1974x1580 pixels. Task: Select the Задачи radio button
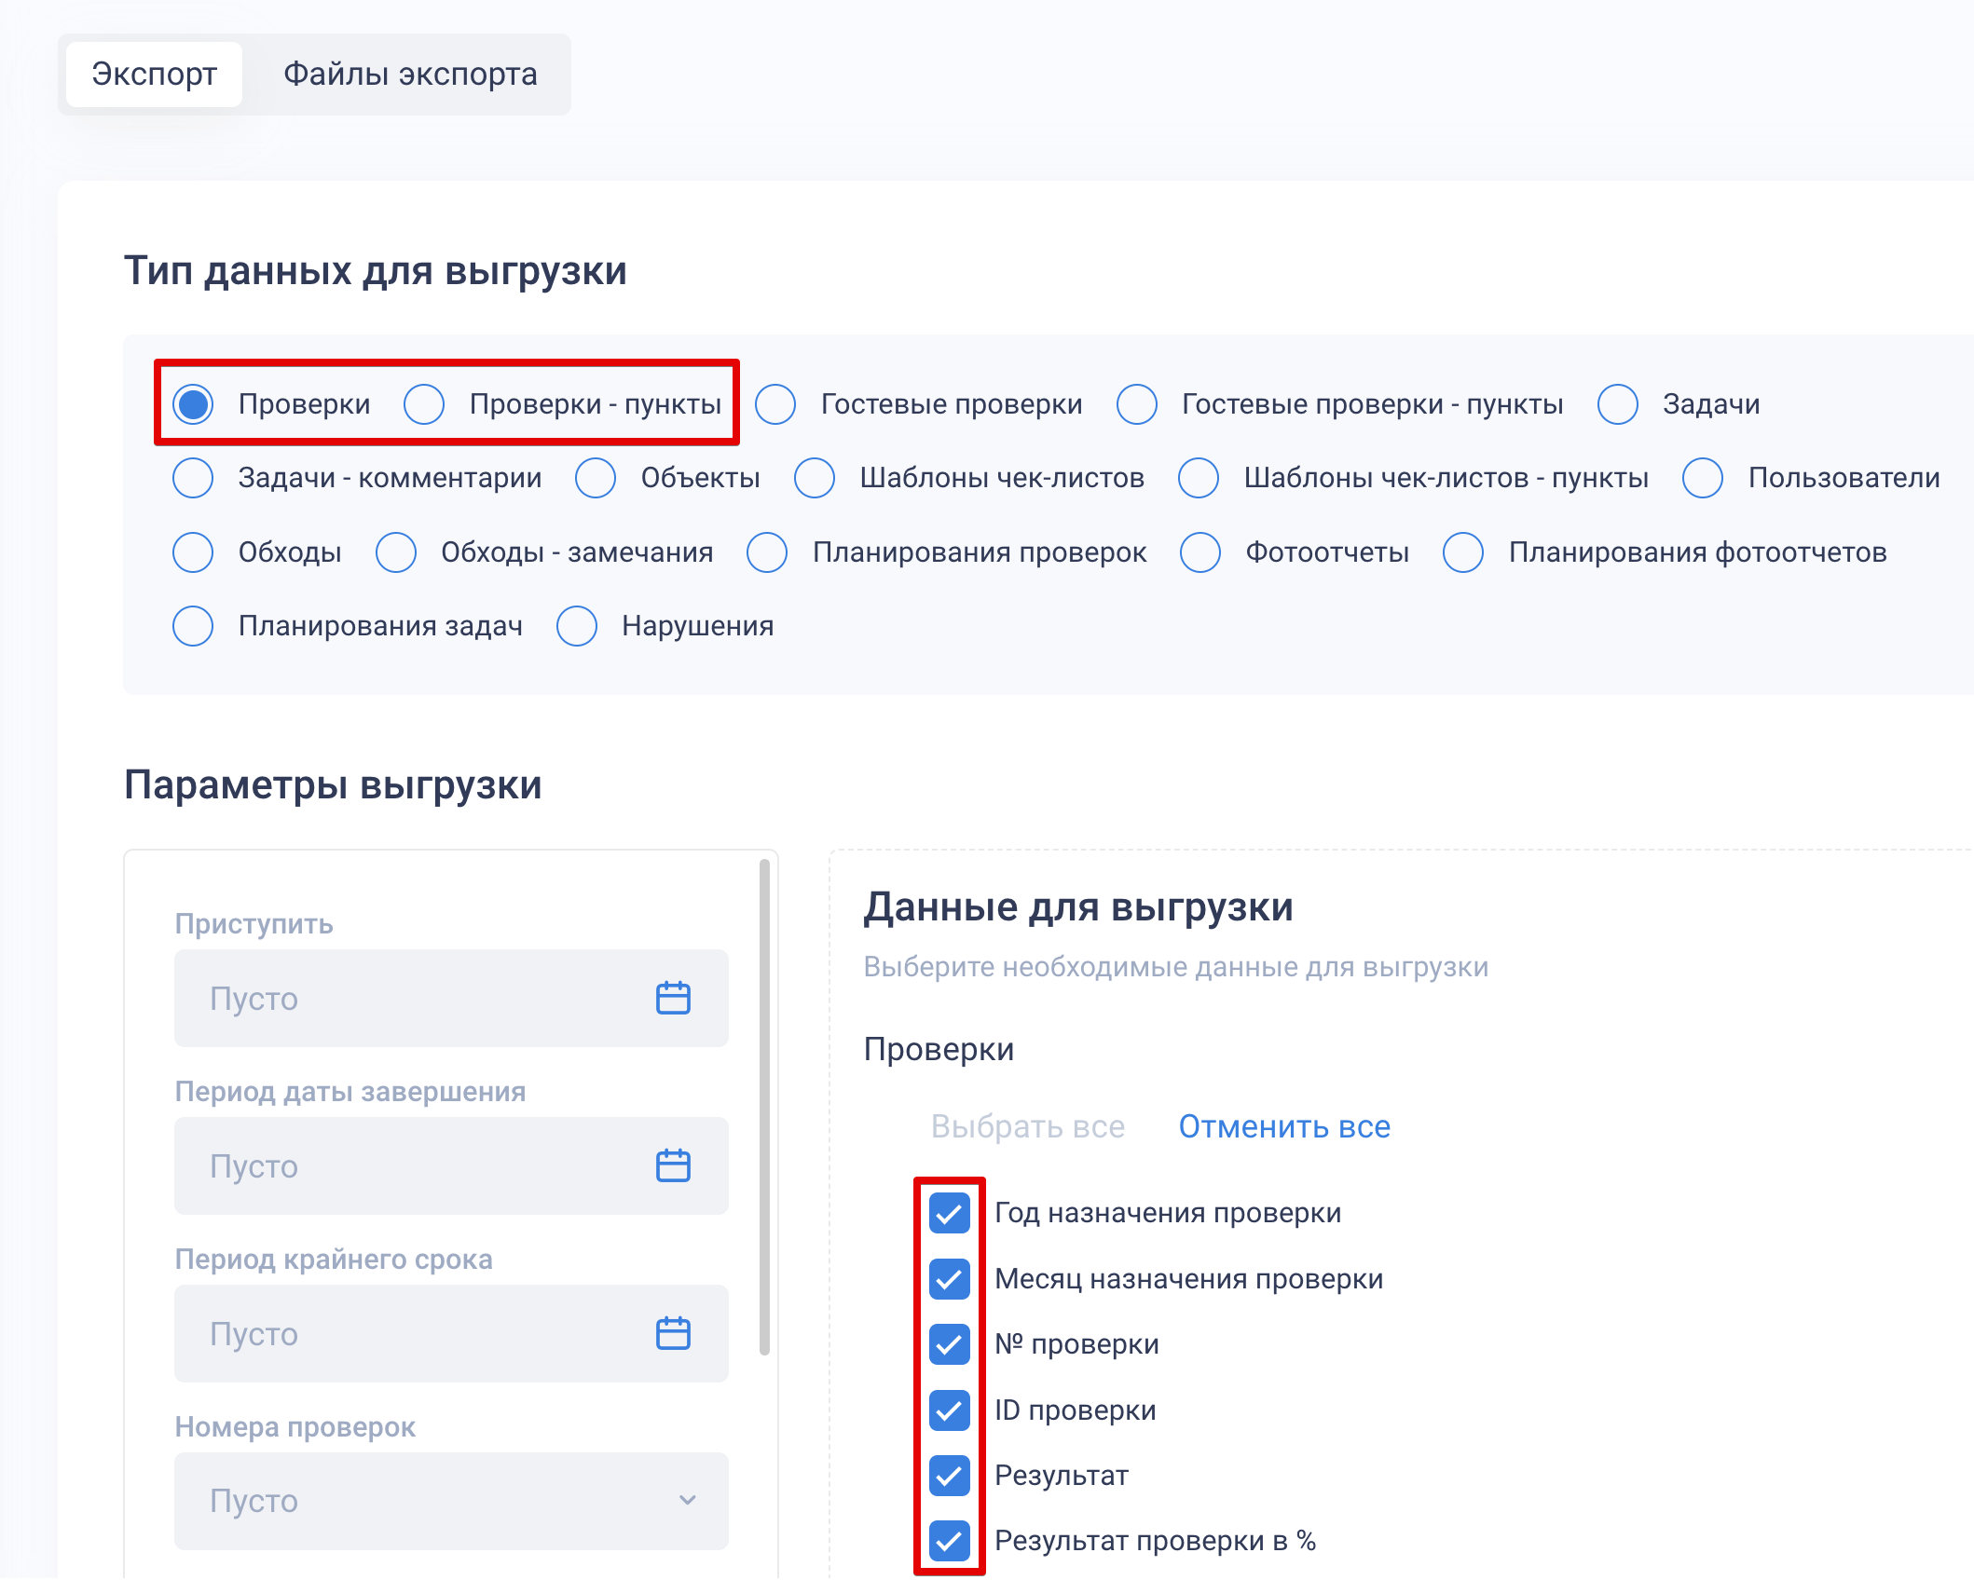click(x=1618, y=404)
